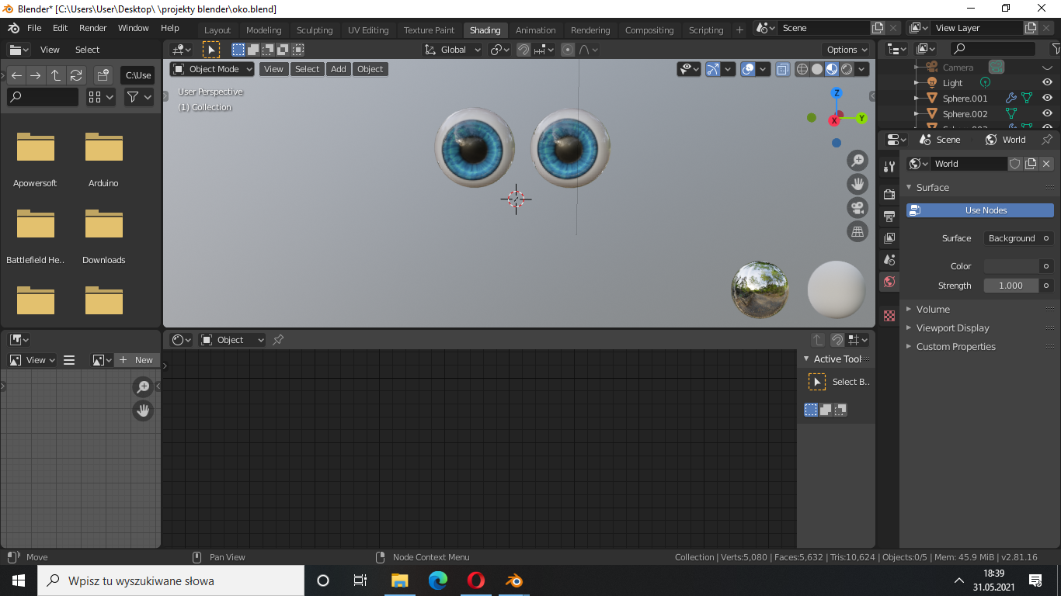Click the zoom magnifier in the 3D viewport
The width and height of the screenshot is (1061, 596).
pos(857,161)
